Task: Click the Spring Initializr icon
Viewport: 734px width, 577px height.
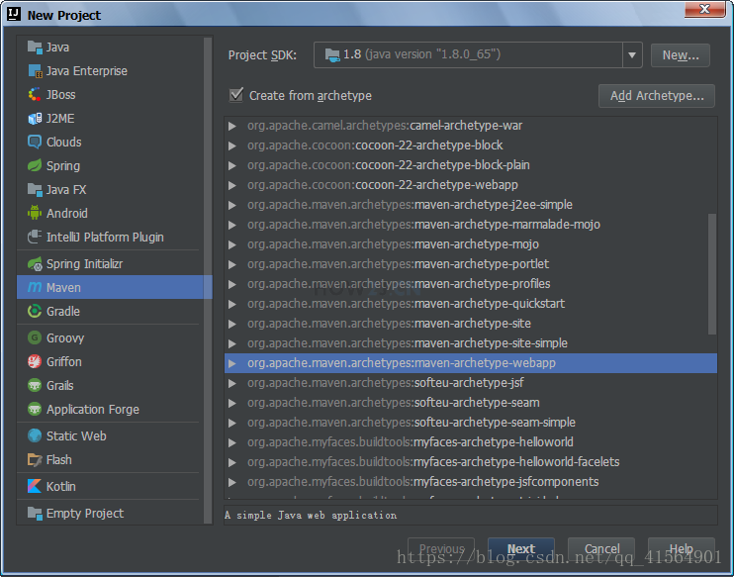Action: pyautogui.click(x=35, y=263)
